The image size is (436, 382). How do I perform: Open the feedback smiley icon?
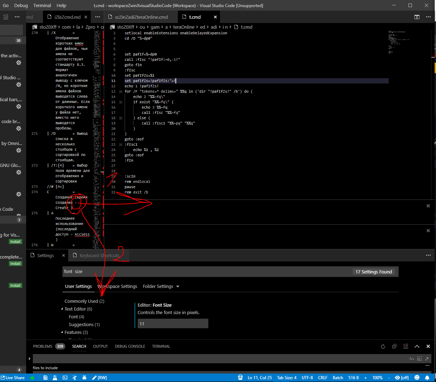click(417, 377)
